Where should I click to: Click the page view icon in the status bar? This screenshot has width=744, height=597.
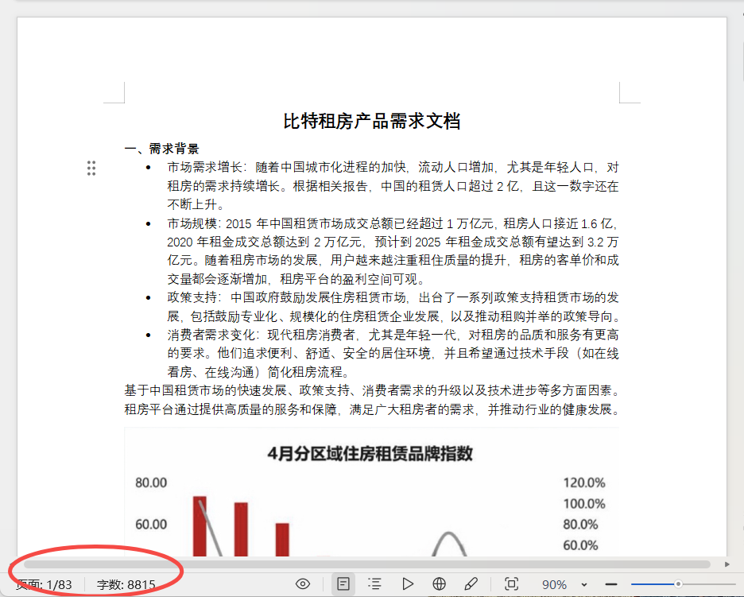click(x=343, y=583)
